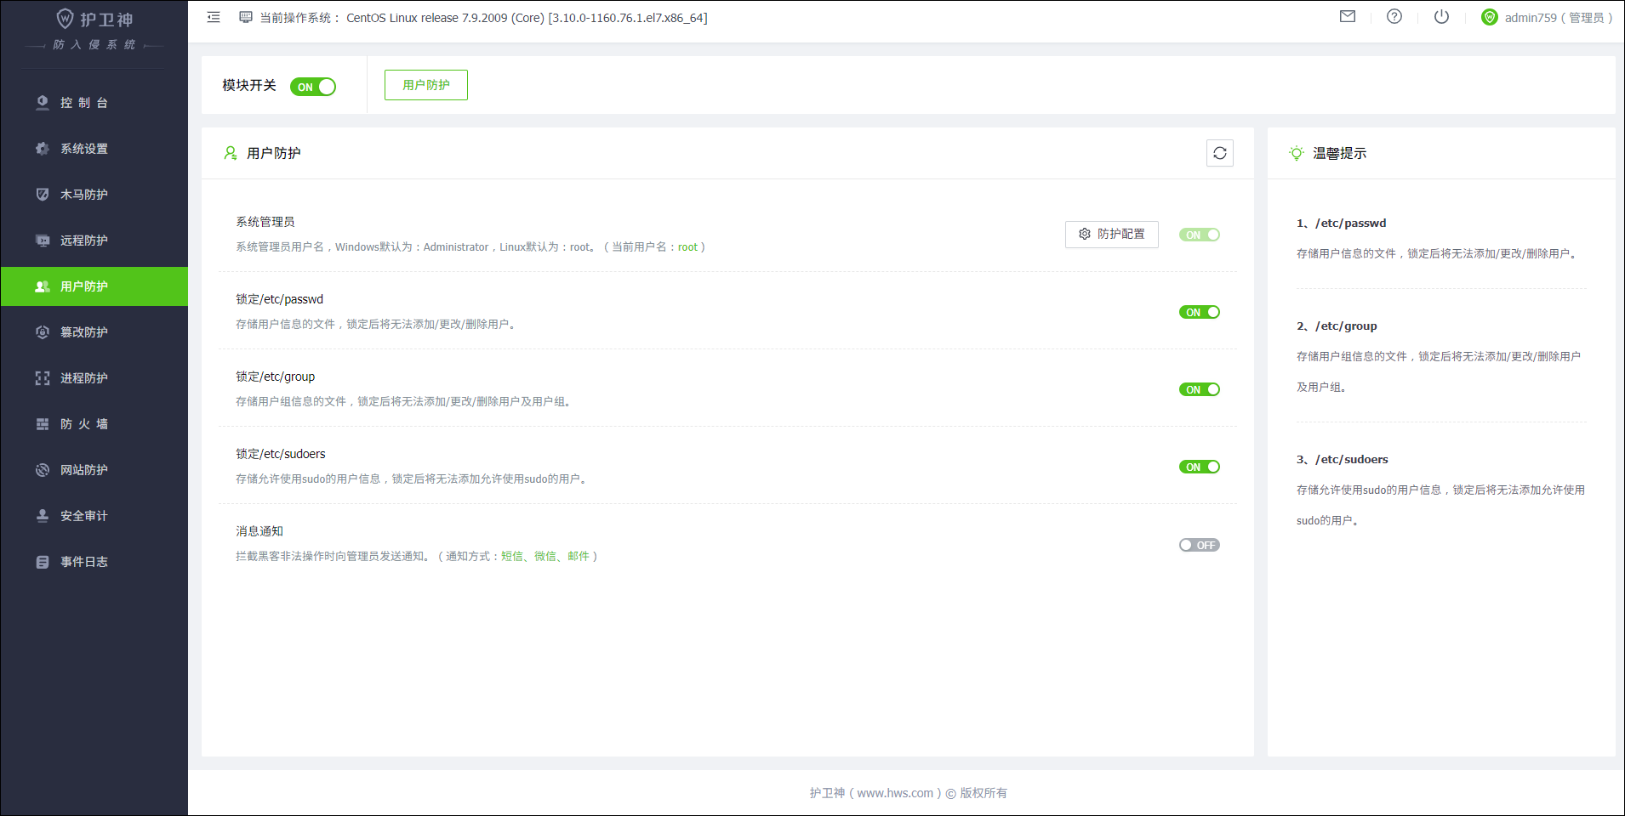The width and height of the screenshot is (1625, 816).
Task: Open 网站防护 in the sidebar
Action: coord(94,470)
